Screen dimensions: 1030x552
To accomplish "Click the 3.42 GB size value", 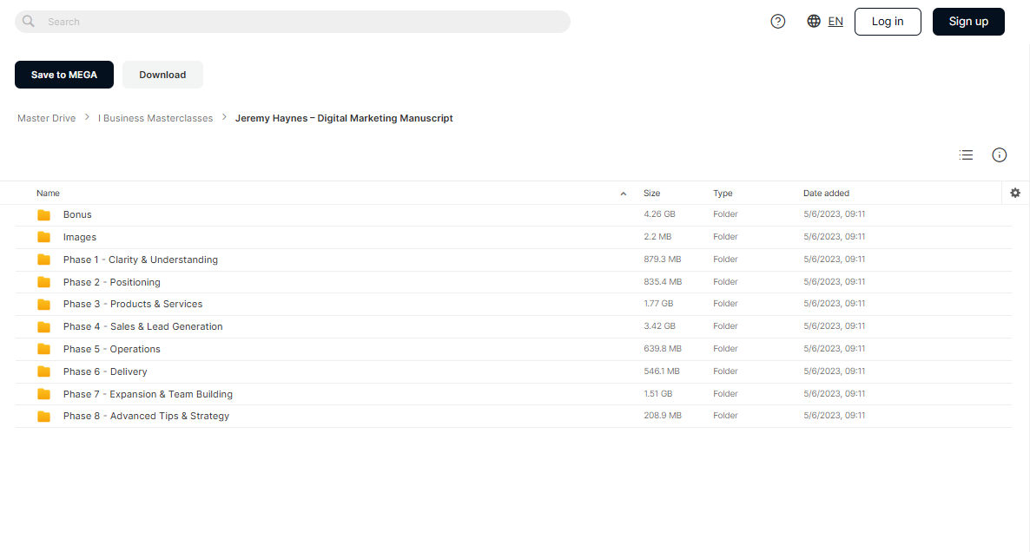I will coord(659,325).
